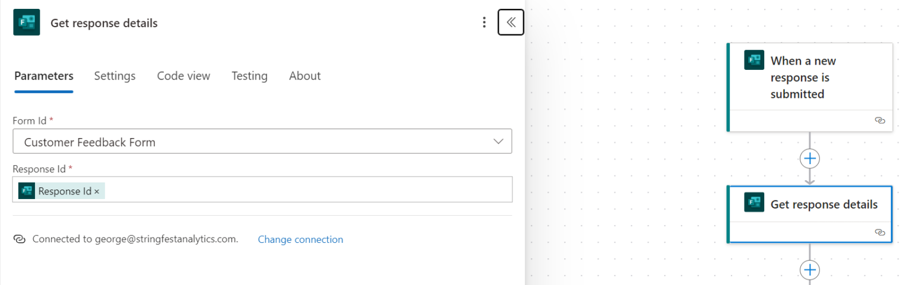Open the three-dot more options menu
The height and width of the screenshot is (285, 912).
tap(484, 23)
